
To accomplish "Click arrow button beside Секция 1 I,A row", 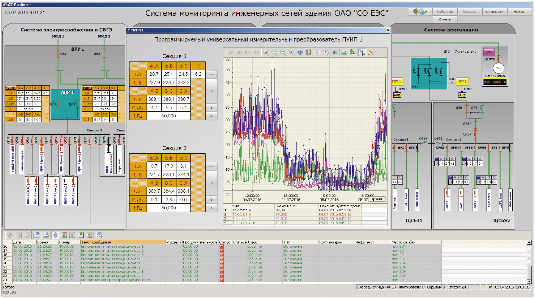I will 211,74.
